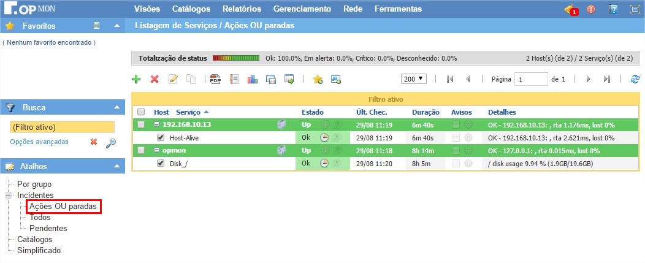This screenshot has width=645, height=263.
Task: Collapse the Atalhos panel
Action: tap(117, 166)
